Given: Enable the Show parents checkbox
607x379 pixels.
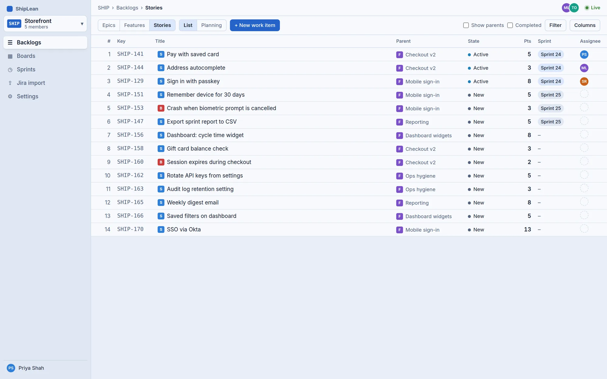Looking at the screenshot, I should tap(466, 25).
